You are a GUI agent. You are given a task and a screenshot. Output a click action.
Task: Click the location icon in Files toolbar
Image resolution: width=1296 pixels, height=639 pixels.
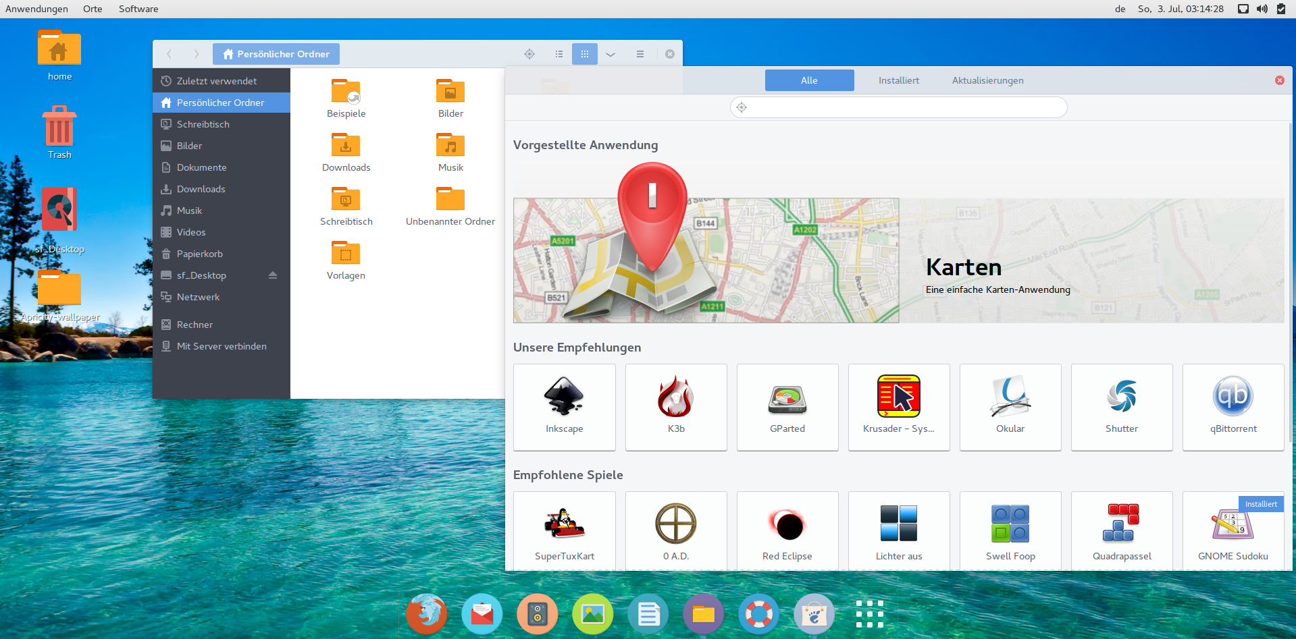(x=529, y=54)
